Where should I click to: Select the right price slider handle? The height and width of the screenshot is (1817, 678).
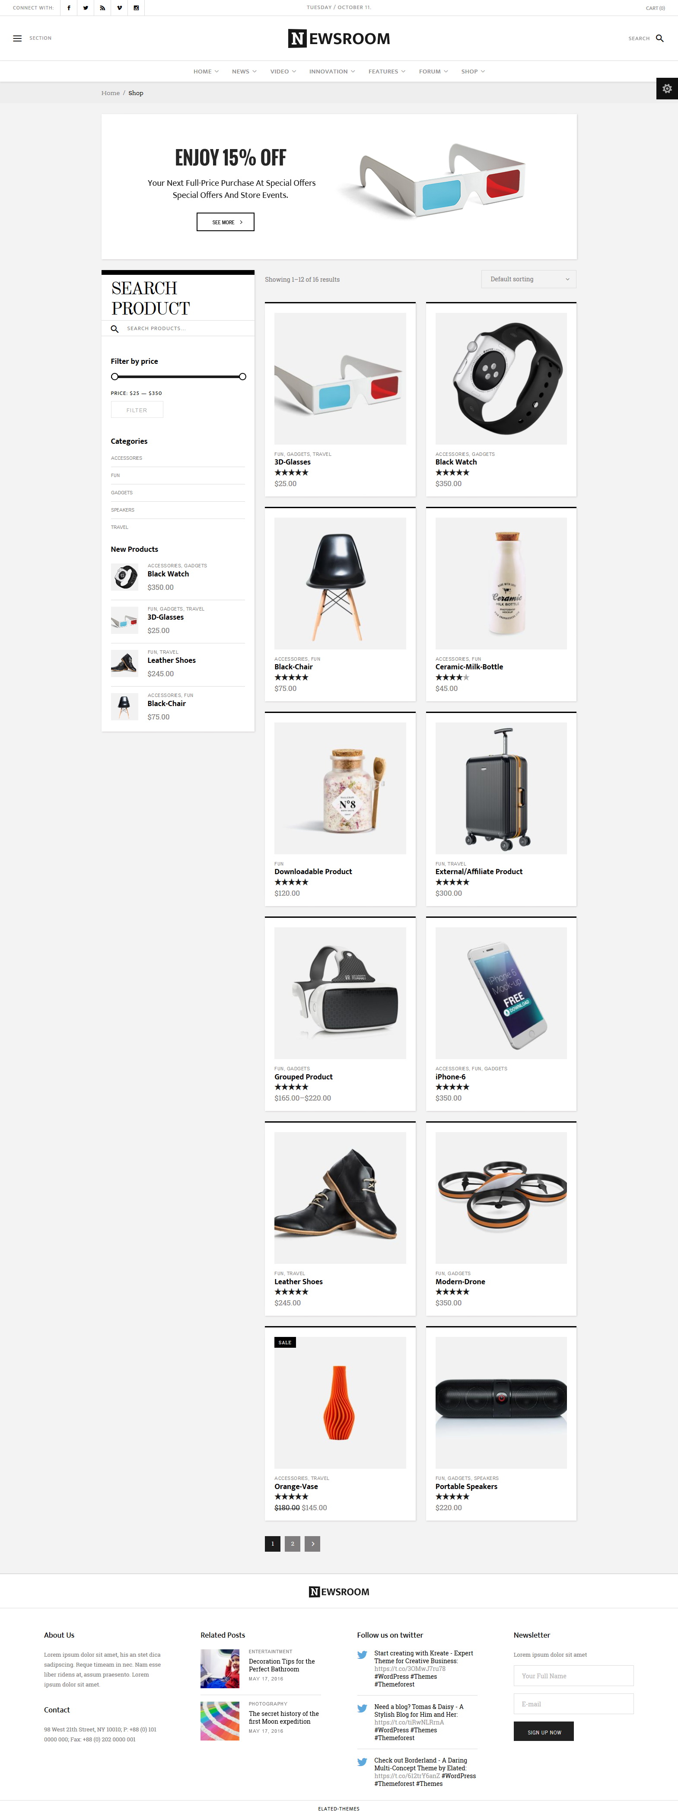[243, 377]
